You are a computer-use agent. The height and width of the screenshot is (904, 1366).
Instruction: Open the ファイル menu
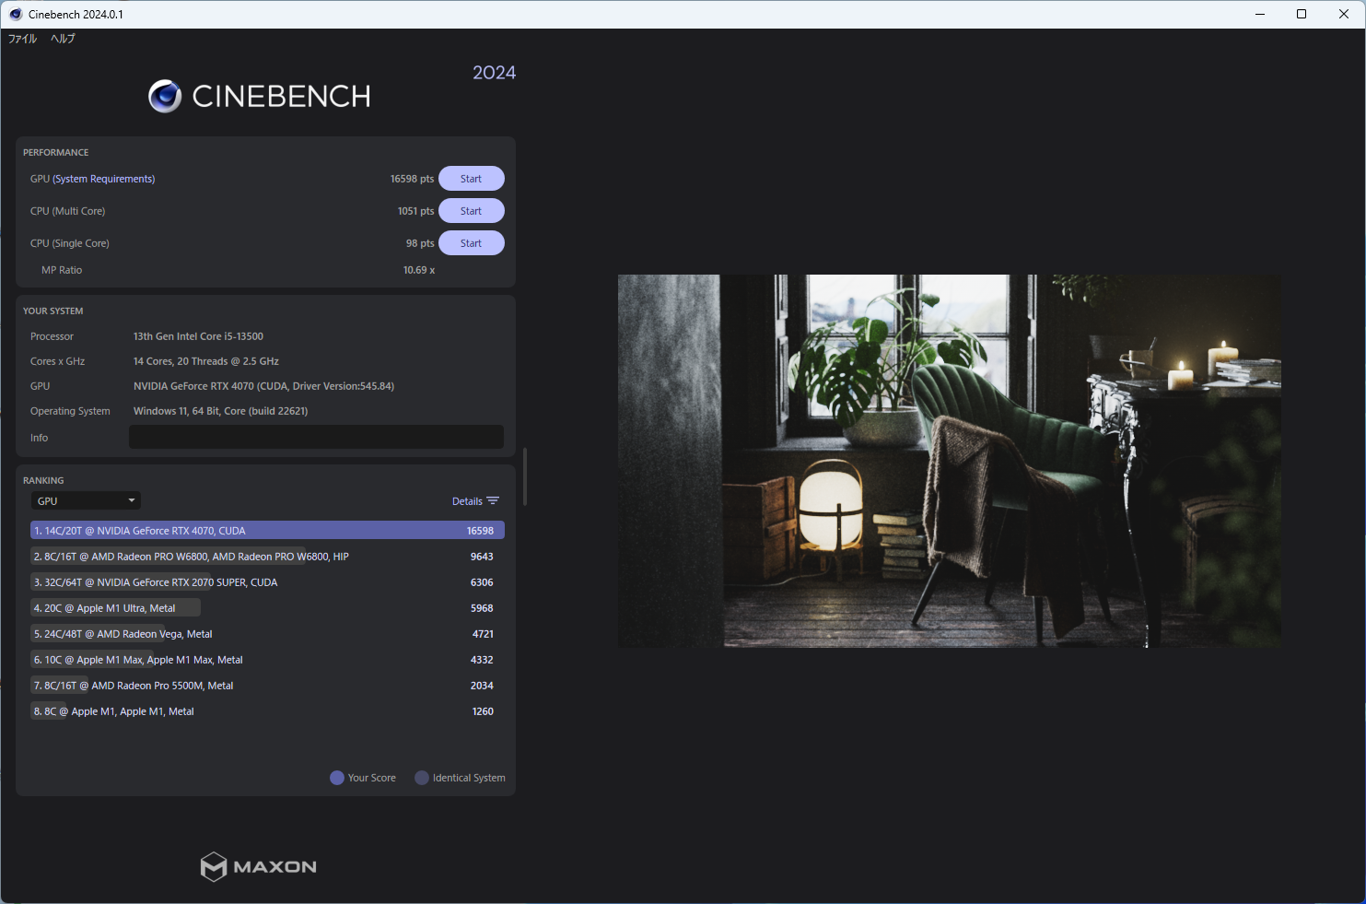click(22, 39)
